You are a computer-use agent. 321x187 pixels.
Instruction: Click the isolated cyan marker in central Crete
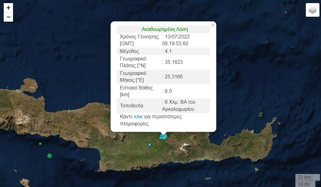click(150, 145)
